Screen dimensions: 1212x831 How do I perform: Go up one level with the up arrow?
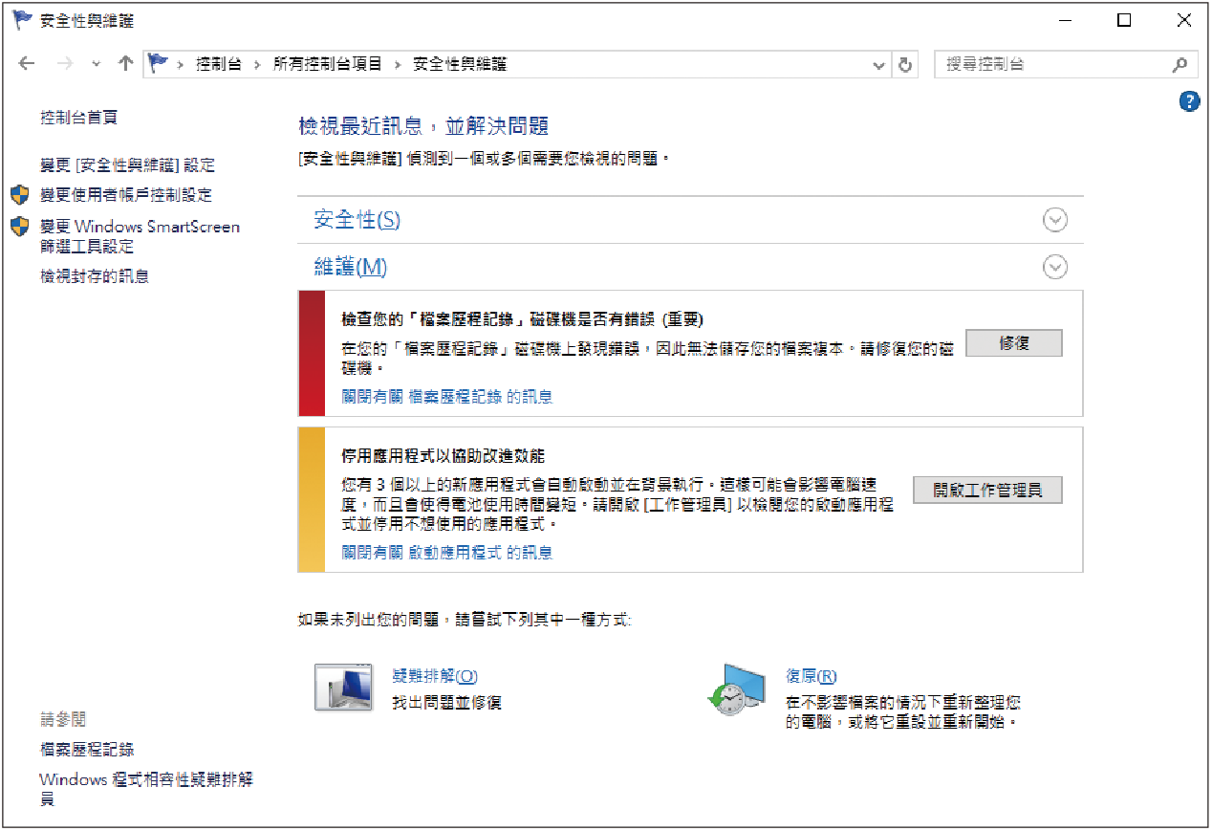tap(125, 64)
